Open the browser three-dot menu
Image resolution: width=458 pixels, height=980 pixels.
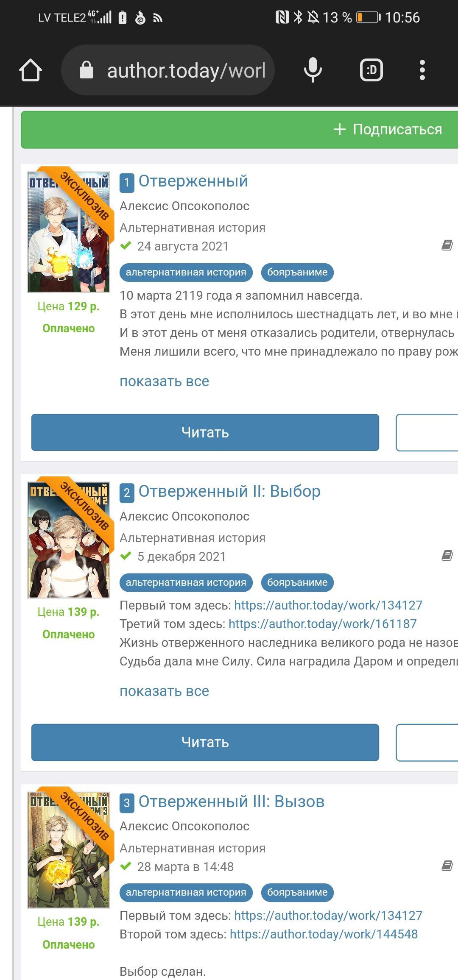point(422,70)
